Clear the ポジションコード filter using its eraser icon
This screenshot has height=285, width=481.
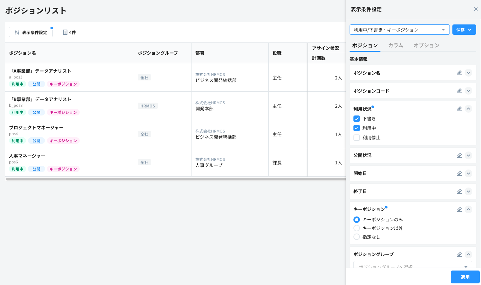coord(459,91)
